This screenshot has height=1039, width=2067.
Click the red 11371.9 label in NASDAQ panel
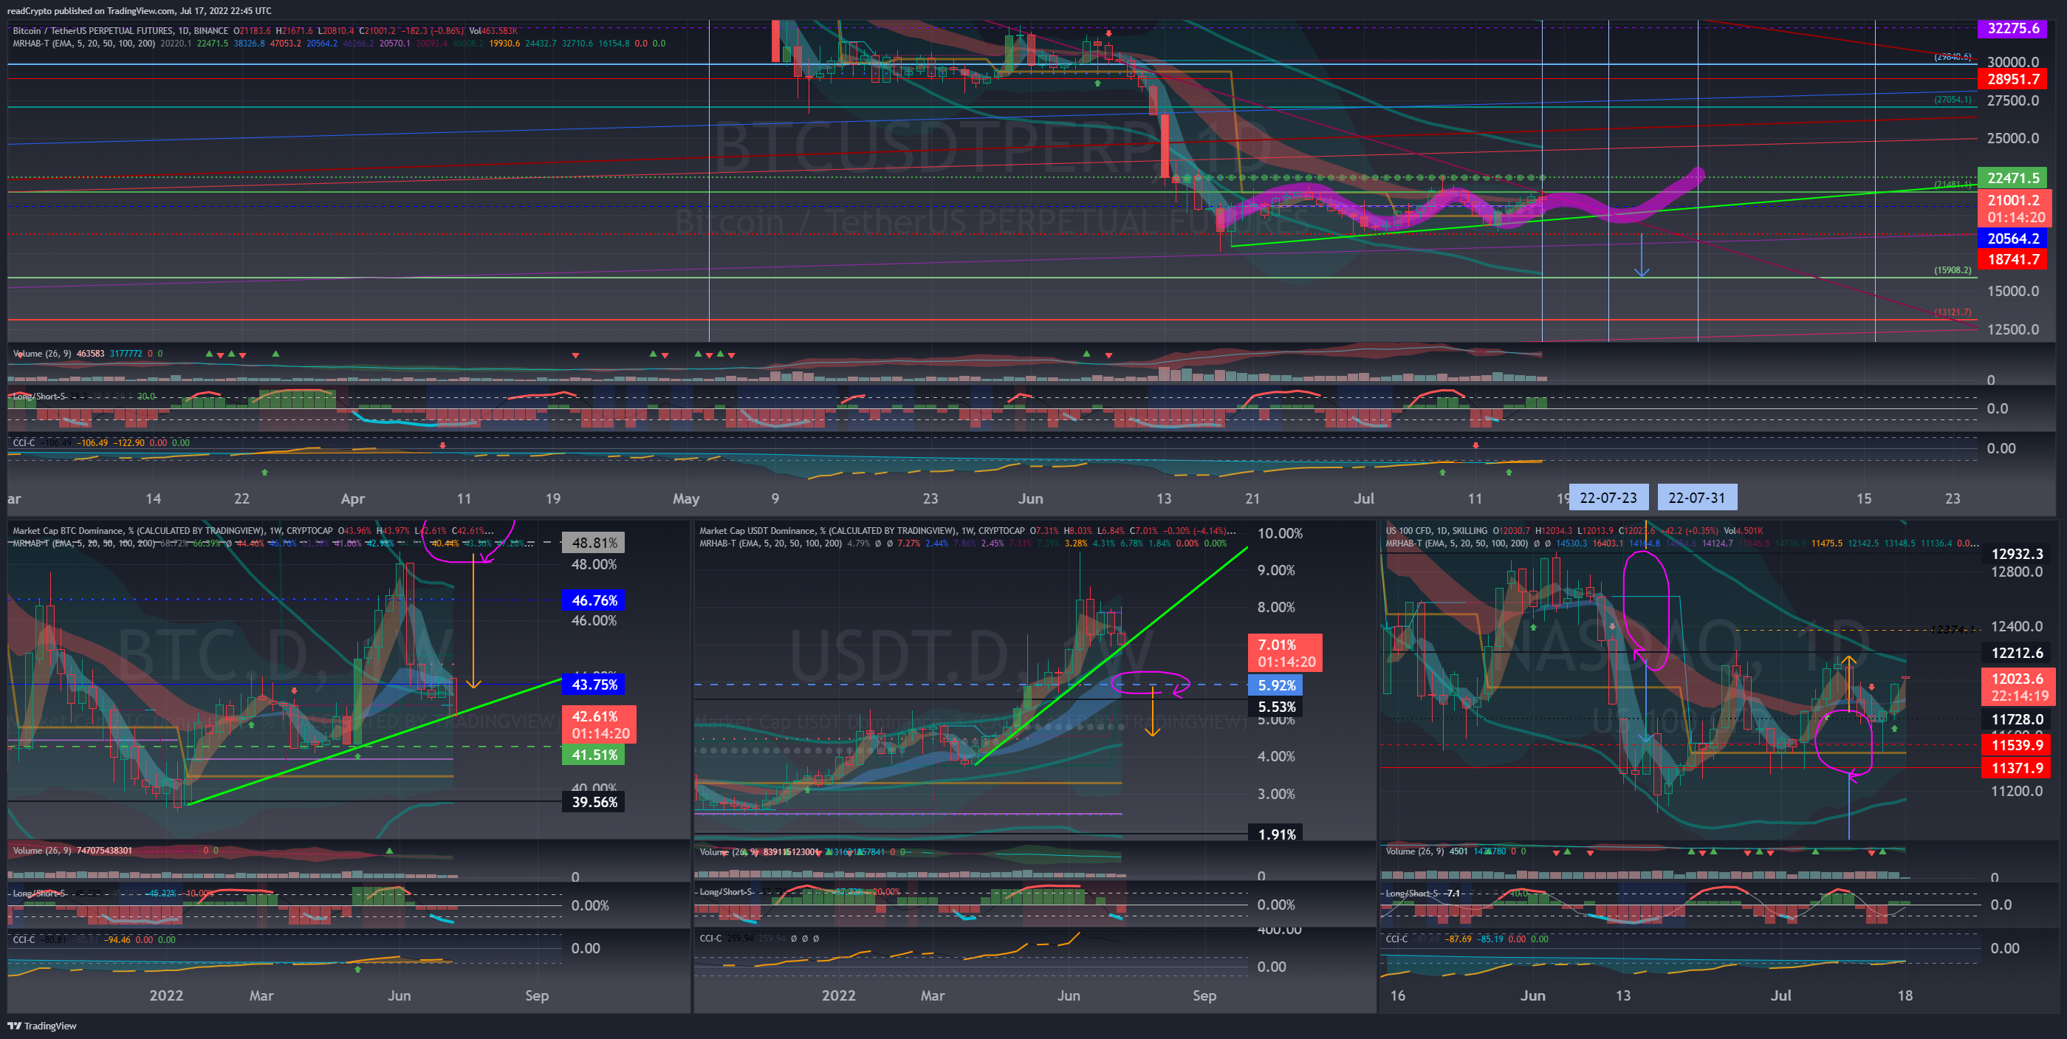(2017, 768)
